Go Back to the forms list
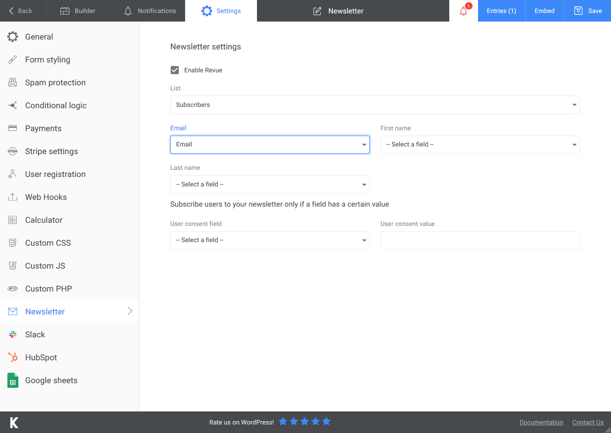This screenshot has width=611, height=433. tap(21, 11)
